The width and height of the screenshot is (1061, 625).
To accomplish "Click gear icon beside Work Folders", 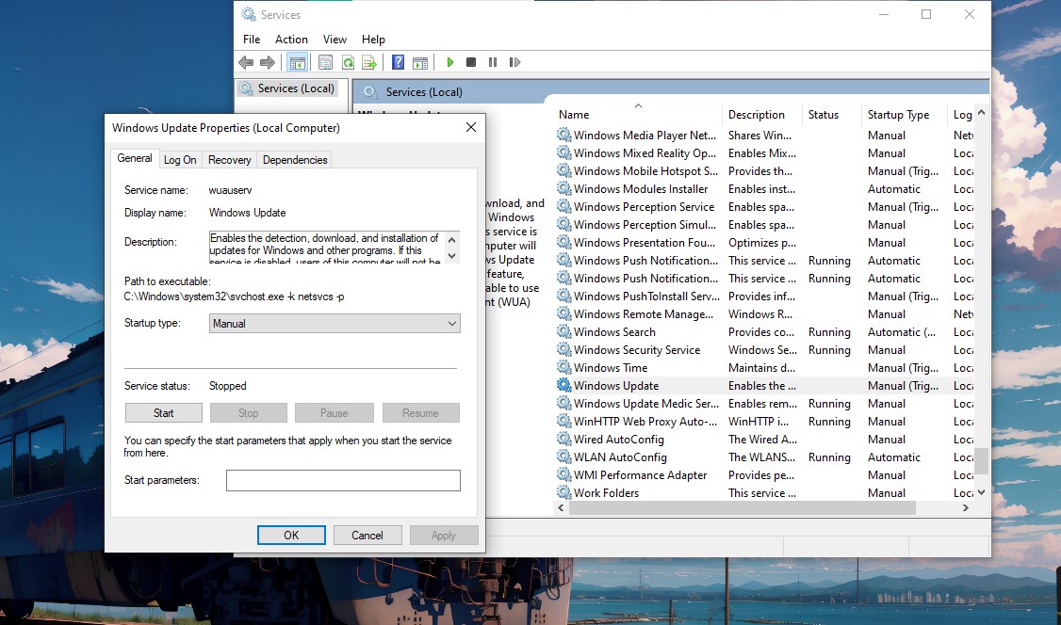I will point(563,492).
